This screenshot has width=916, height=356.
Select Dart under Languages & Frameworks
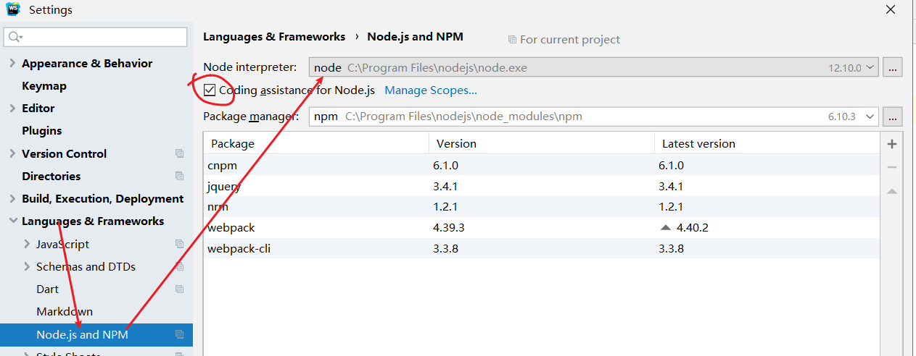(x=48, y=289)
